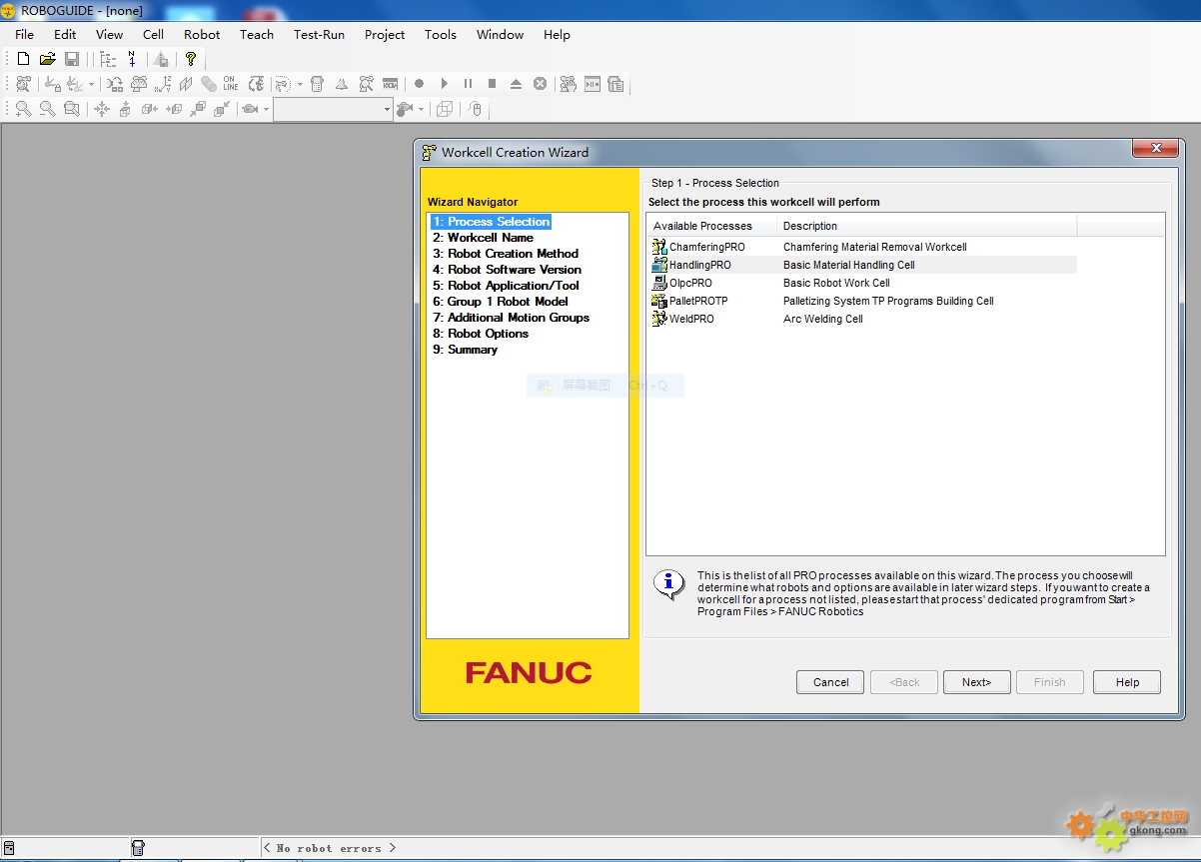Image resolution: width=1201 pixels, height=862 pixels.
Task: Click the Eject run control icon
Action: (x=516, y=84)
